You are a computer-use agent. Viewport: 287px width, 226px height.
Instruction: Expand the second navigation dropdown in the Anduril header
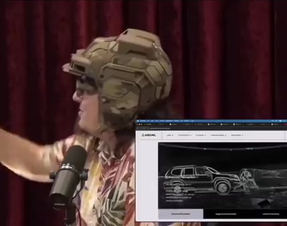coord(184,135)
